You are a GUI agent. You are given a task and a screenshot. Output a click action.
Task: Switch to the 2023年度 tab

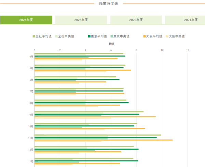pyautogui.click(x=81, y=20)
